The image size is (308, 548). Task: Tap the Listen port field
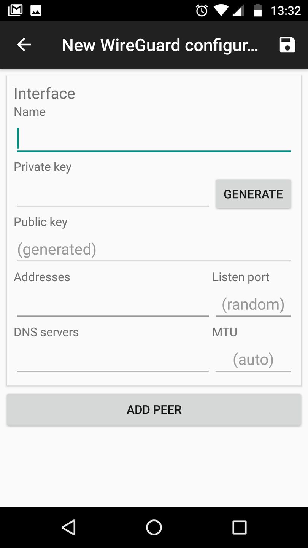pos(253,304)
